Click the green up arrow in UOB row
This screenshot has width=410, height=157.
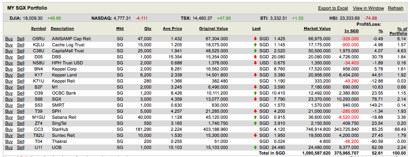pyautogui.click(x=255, y=147)
